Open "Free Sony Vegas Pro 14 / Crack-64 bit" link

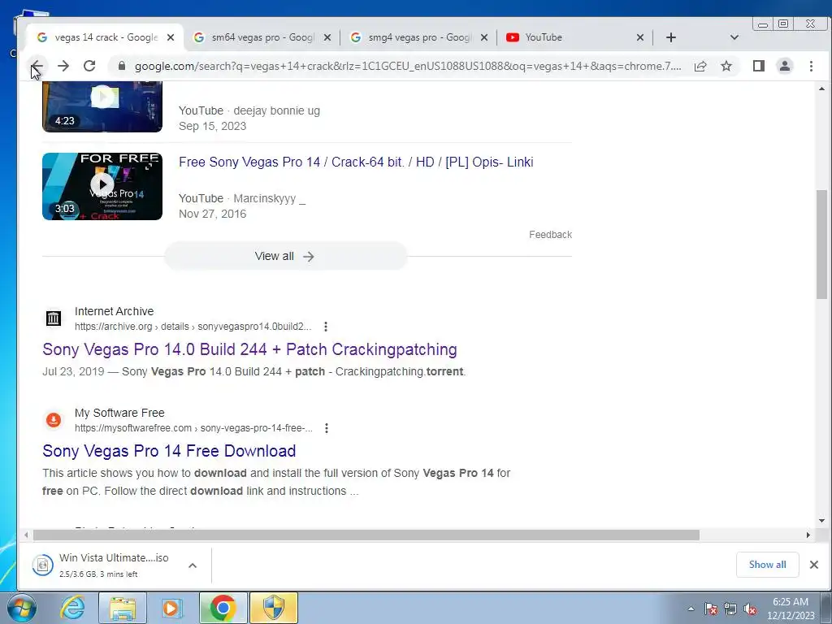click(356, 162)
